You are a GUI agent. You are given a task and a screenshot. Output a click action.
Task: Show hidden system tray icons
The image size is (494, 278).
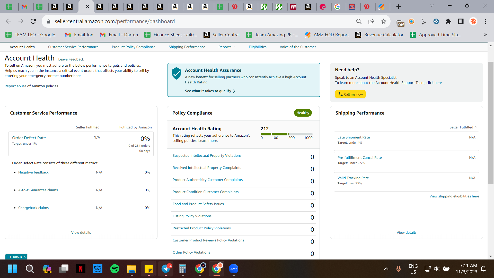(386, 269)
